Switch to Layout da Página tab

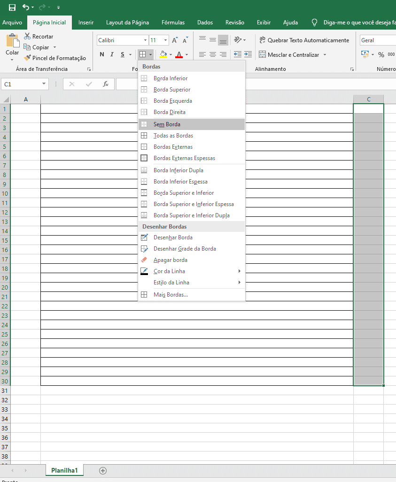tap(127, 23)
